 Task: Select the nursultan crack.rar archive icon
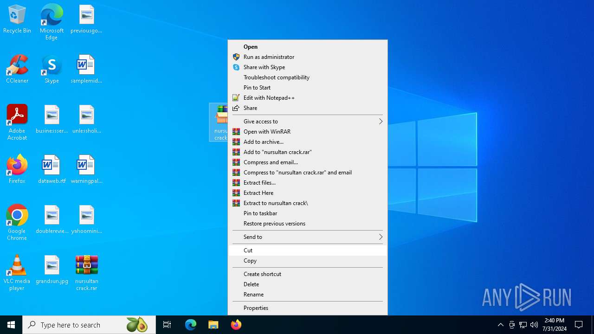click(86, 273)
